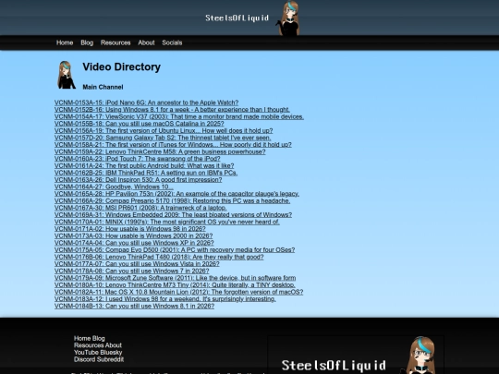Click the mascot avatar beside Video Directory
The width and height of the screenshot is (499, 374).
(67, 75)
